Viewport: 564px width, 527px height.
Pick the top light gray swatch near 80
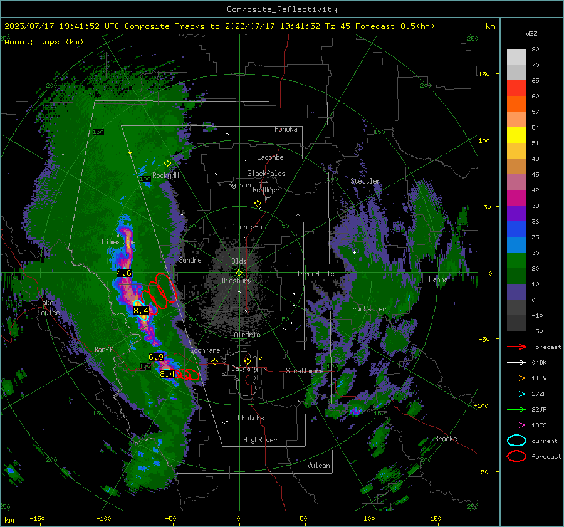[x=516, y=57]
